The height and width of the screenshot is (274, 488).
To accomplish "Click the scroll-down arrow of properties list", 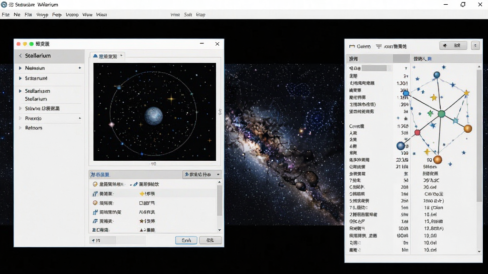I will click(x=219, y=230).
